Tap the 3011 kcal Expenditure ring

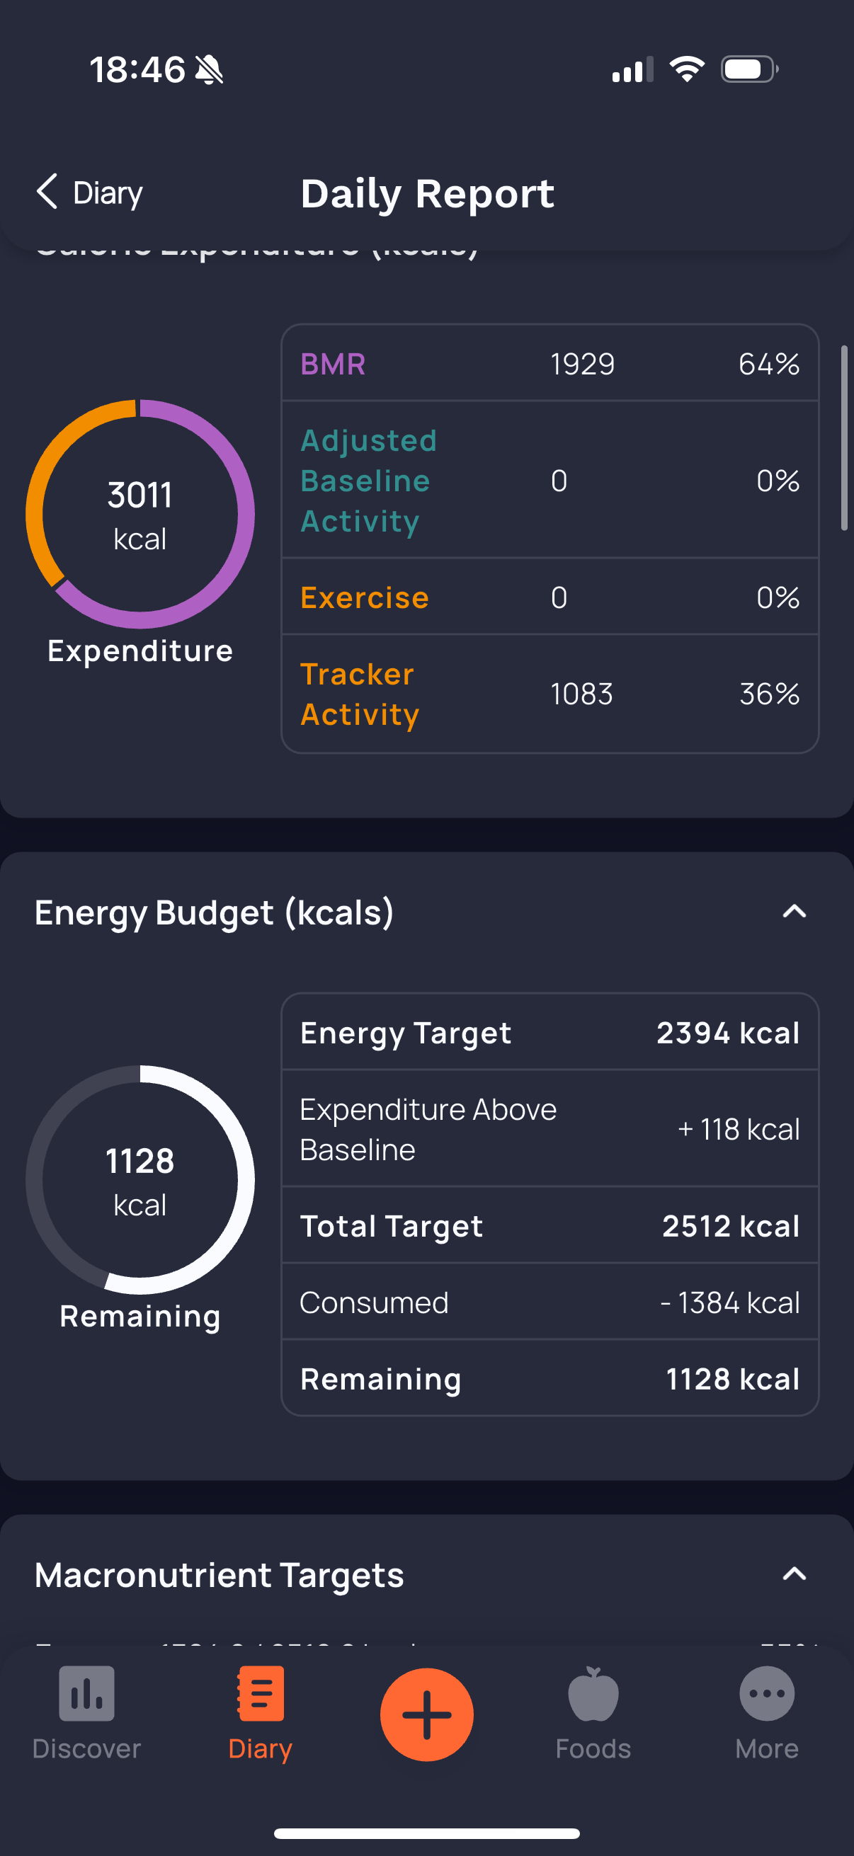[x=140, y=514]
